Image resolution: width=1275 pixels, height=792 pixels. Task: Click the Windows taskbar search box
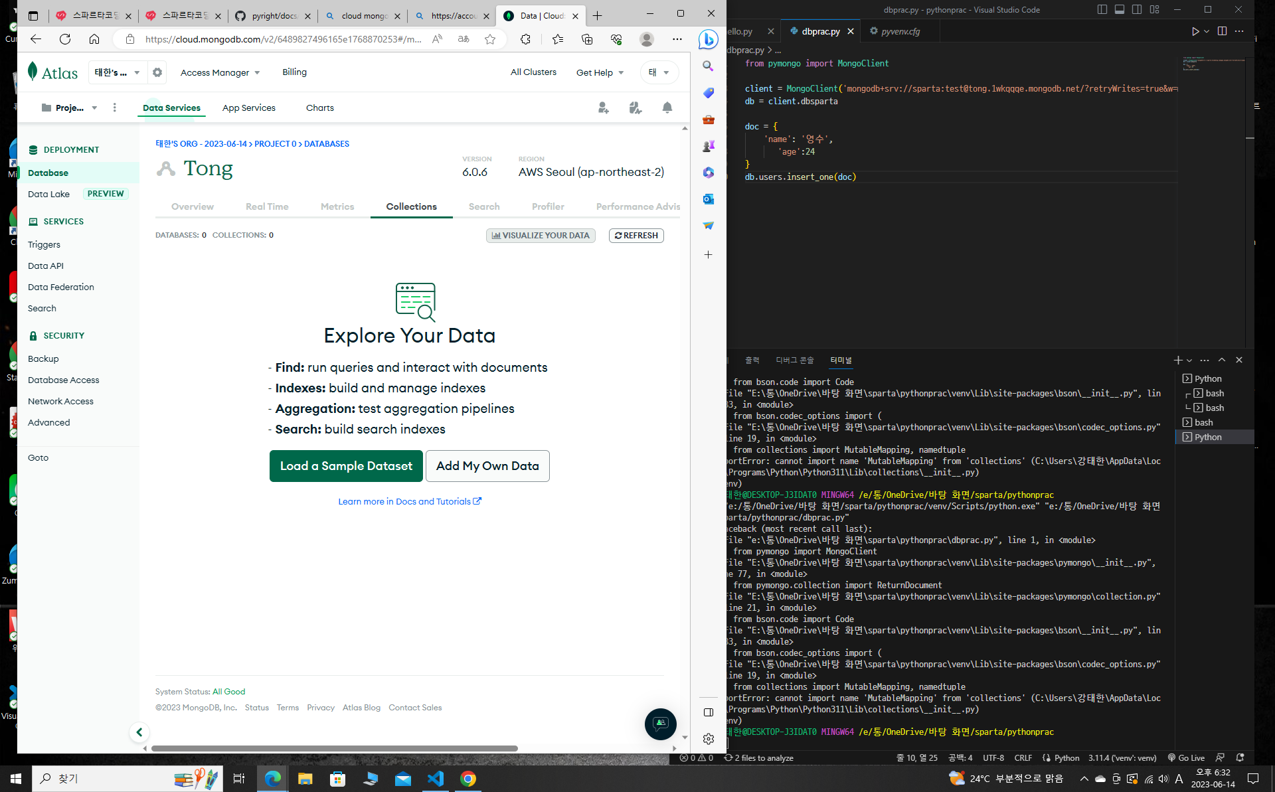point(126,778)
